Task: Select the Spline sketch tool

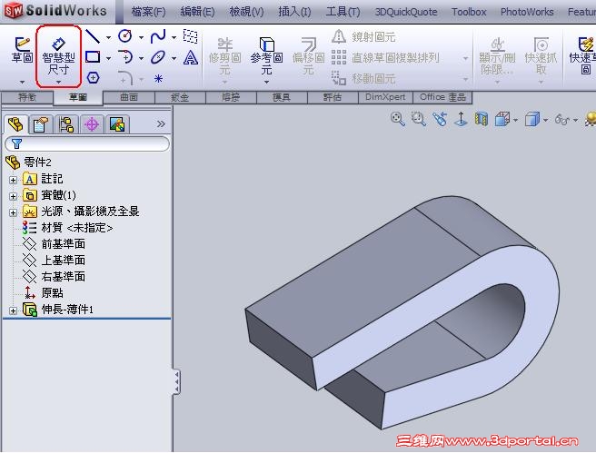Action: [158, 36]
